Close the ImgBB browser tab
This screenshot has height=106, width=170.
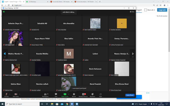tap(23, 2)
